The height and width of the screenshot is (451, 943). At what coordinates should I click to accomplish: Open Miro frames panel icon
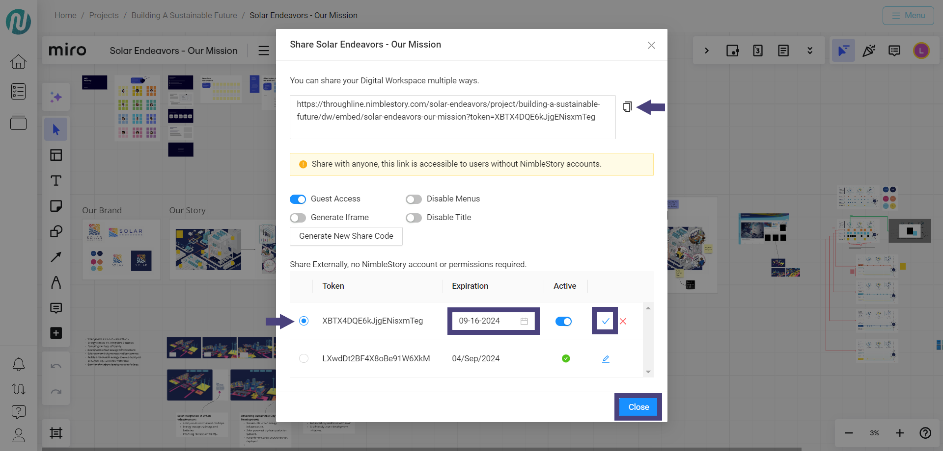56,433
